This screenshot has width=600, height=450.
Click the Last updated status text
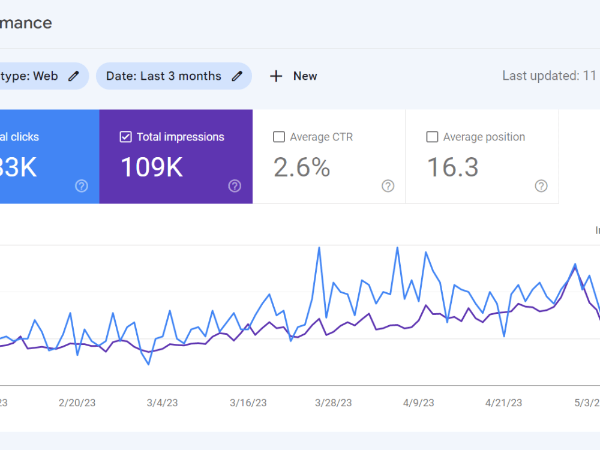coord(550,76)
